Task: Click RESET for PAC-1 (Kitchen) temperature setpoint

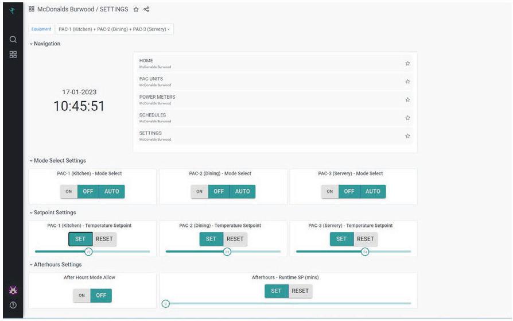Action: click(x=104, y=239)
